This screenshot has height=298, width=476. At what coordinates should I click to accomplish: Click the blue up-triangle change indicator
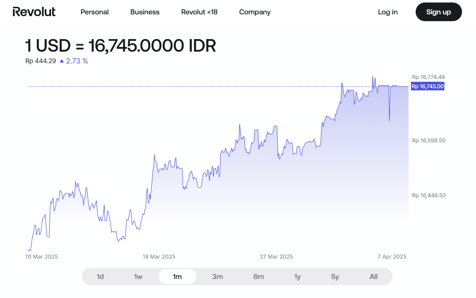tap(62, 61)
